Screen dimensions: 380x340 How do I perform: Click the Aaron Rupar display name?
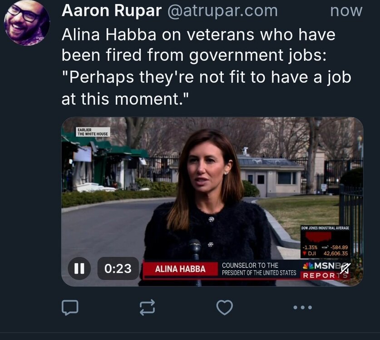click(111, 11)
